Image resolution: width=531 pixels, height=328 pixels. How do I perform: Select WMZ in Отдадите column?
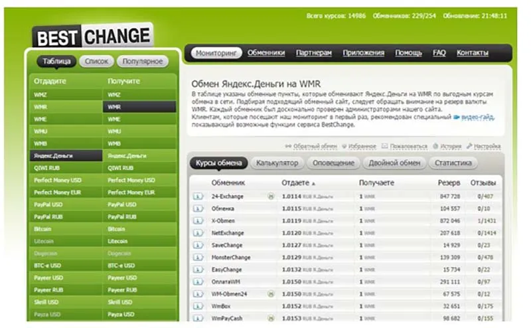[x=66, y=95]
